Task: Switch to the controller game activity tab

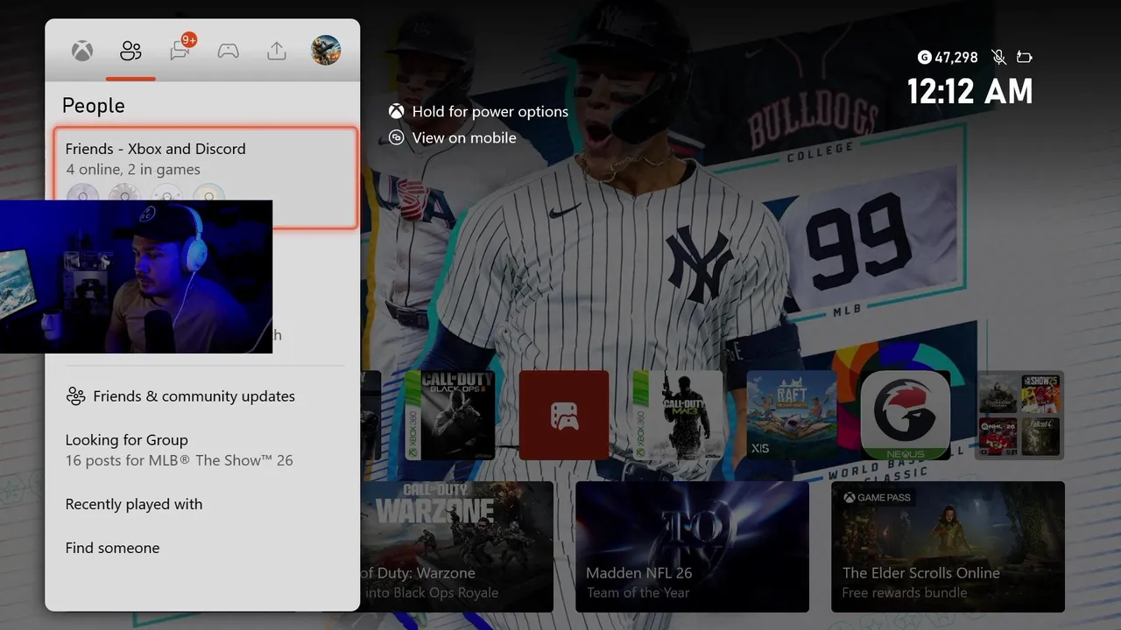Action: coord(229,51)
